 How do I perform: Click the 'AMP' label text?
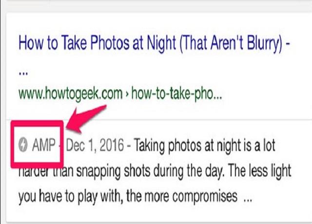pos(44,145)
